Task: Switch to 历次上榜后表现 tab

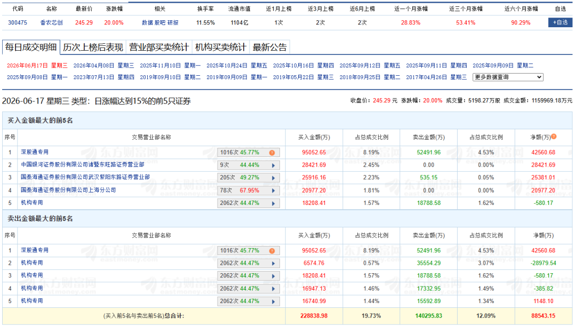Action: click(x=93, y=47)
